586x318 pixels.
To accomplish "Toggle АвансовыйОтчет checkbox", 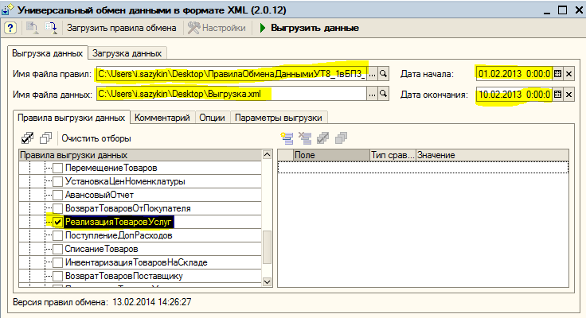I will pyautogui.click(x=57, y=195).
